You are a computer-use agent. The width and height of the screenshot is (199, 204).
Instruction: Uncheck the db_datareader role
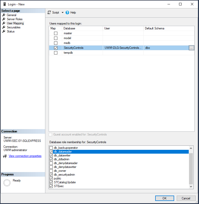[51, 152]
